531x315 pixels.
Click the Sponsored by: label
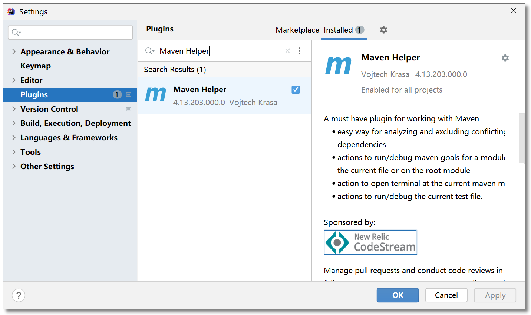tap(349, 222)
